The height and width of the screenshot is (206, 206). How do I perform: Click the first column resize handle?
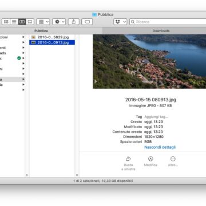pos(27,175)
